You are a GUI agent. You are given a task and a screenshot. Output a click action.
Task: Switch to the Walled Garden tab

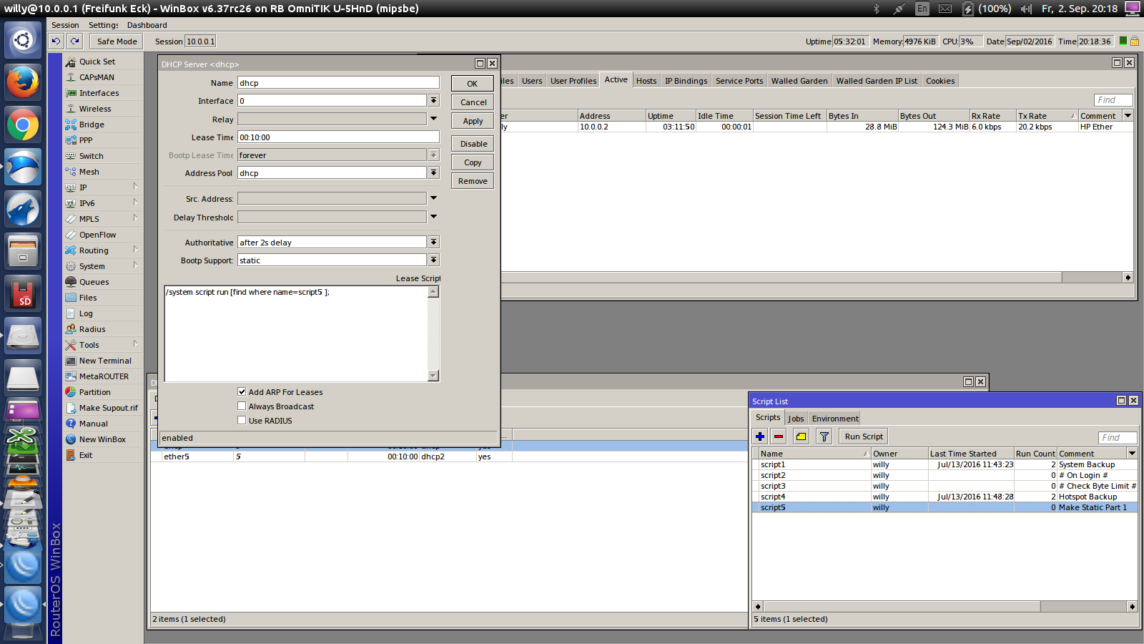pyautogui.click(x=799, y=81)
